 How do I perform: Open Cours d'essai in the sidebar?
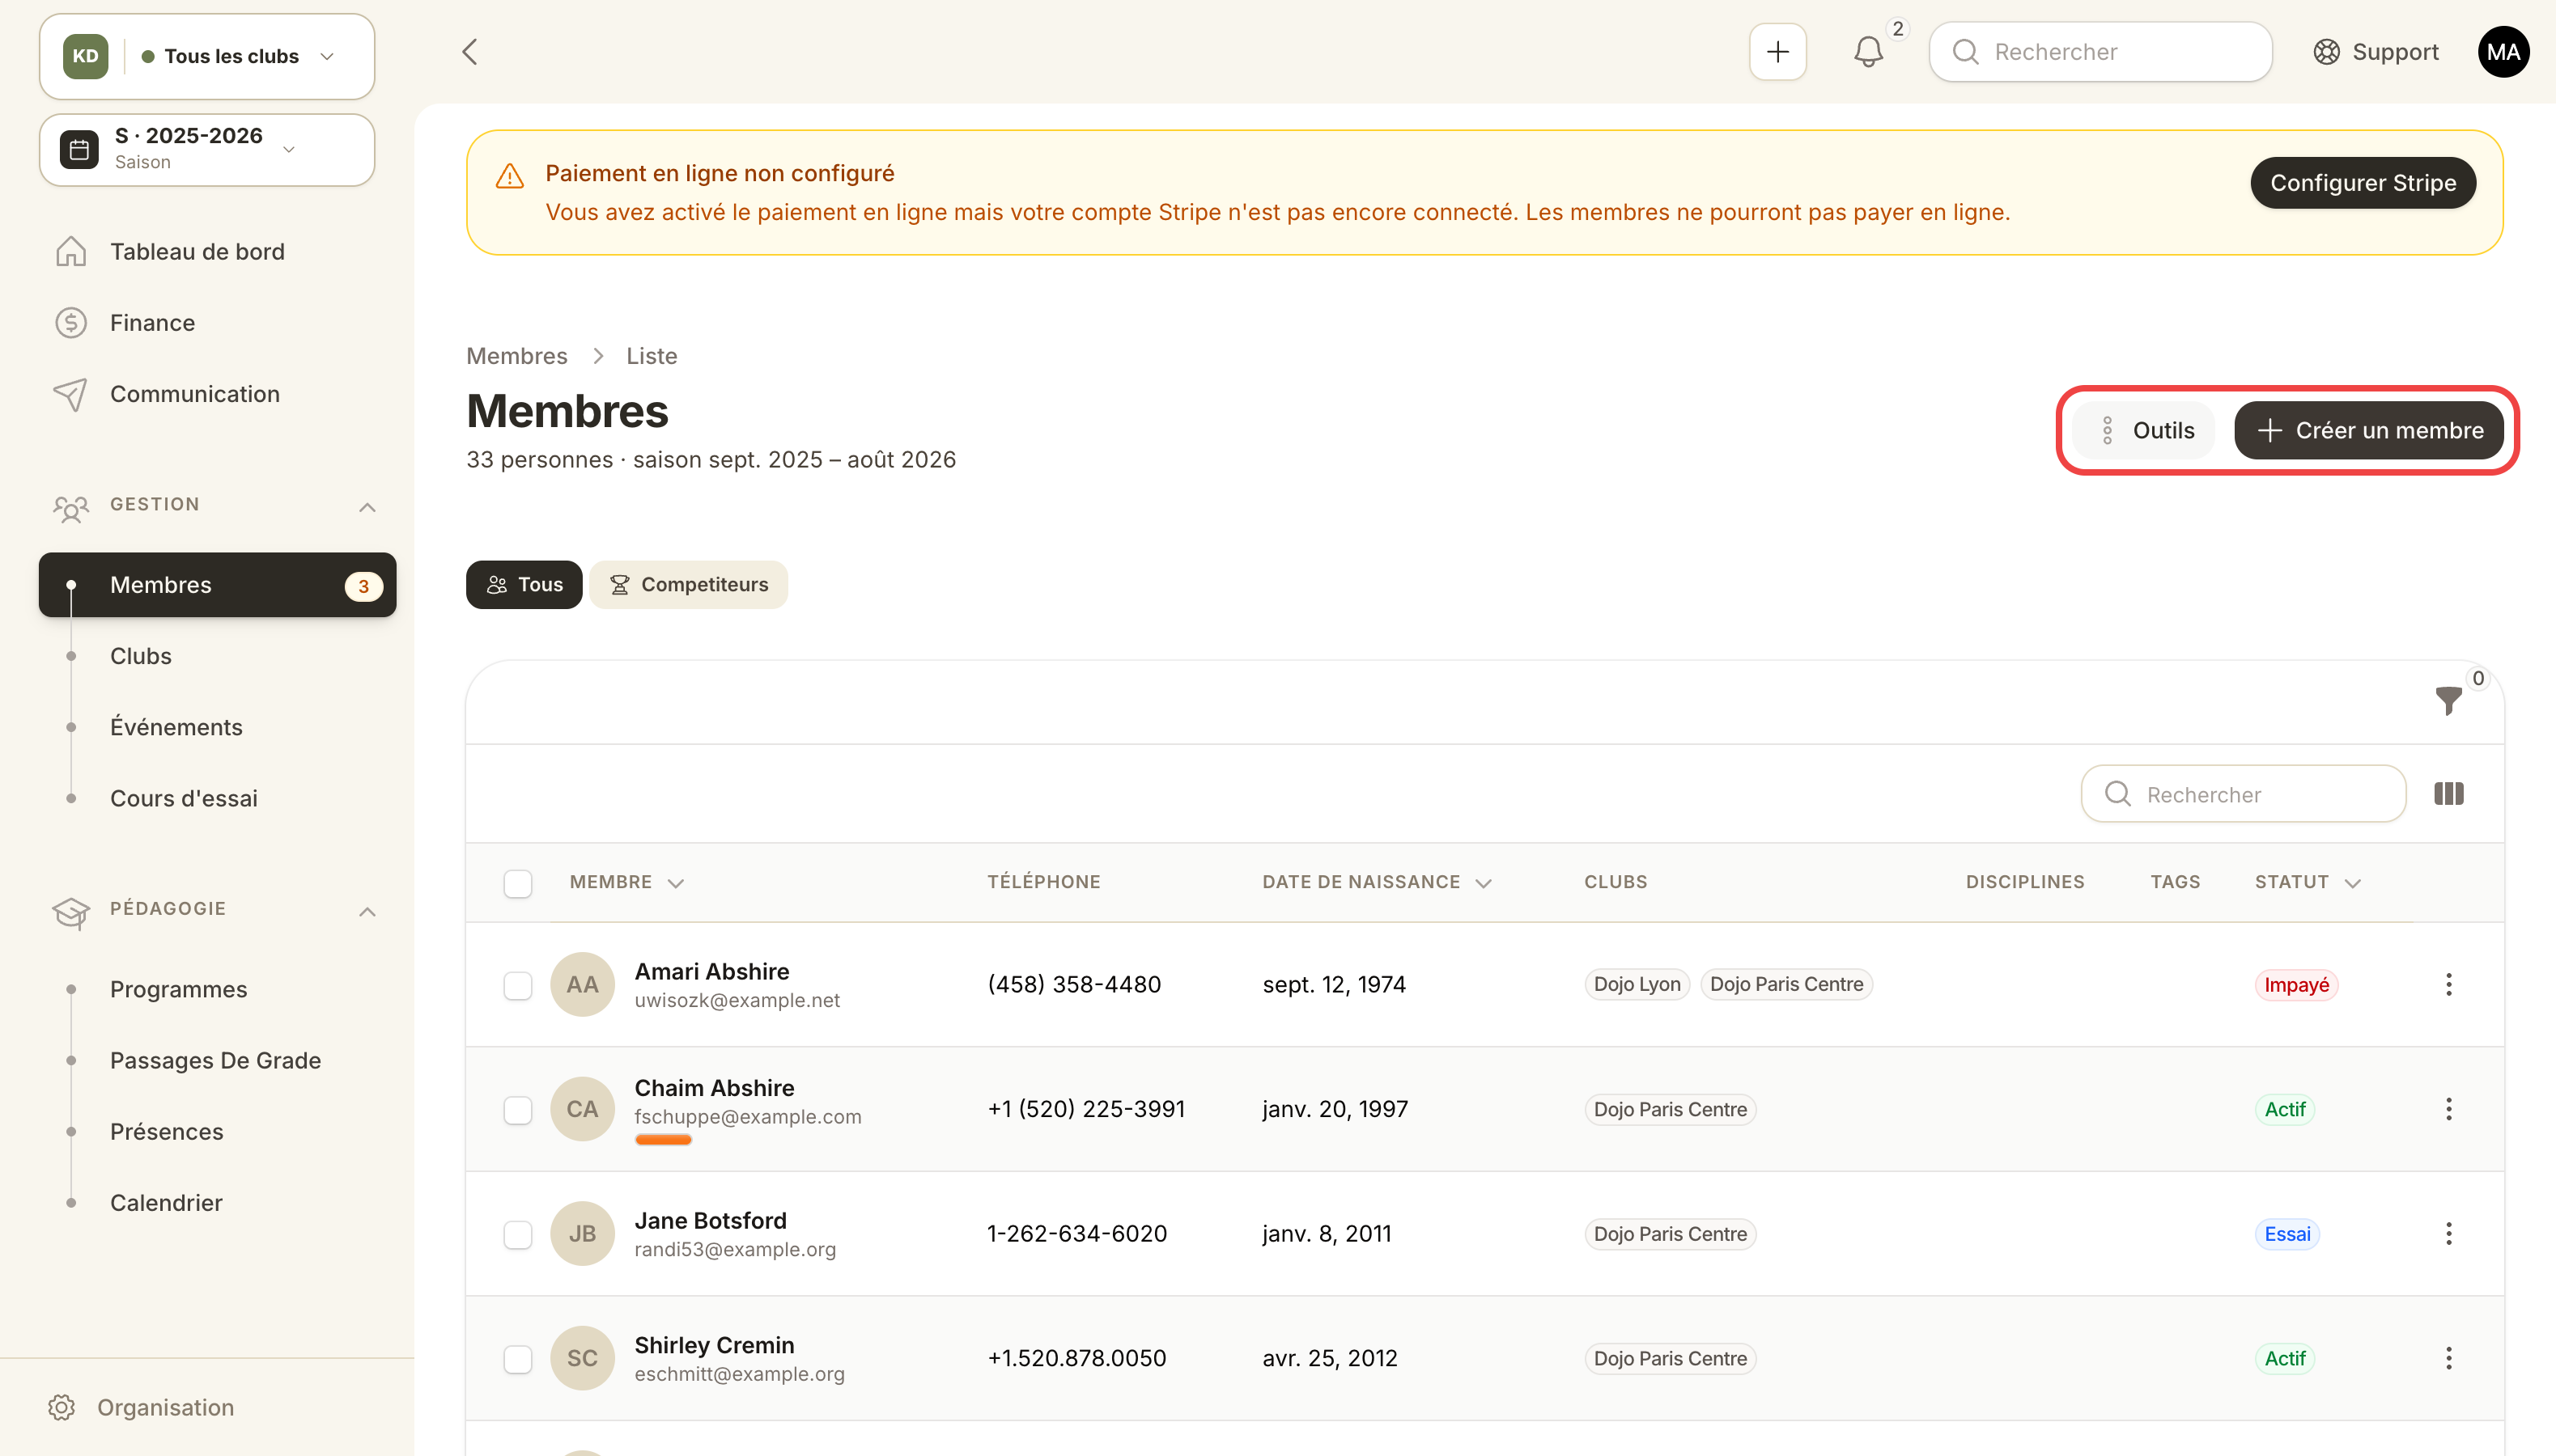click(184, 798)
